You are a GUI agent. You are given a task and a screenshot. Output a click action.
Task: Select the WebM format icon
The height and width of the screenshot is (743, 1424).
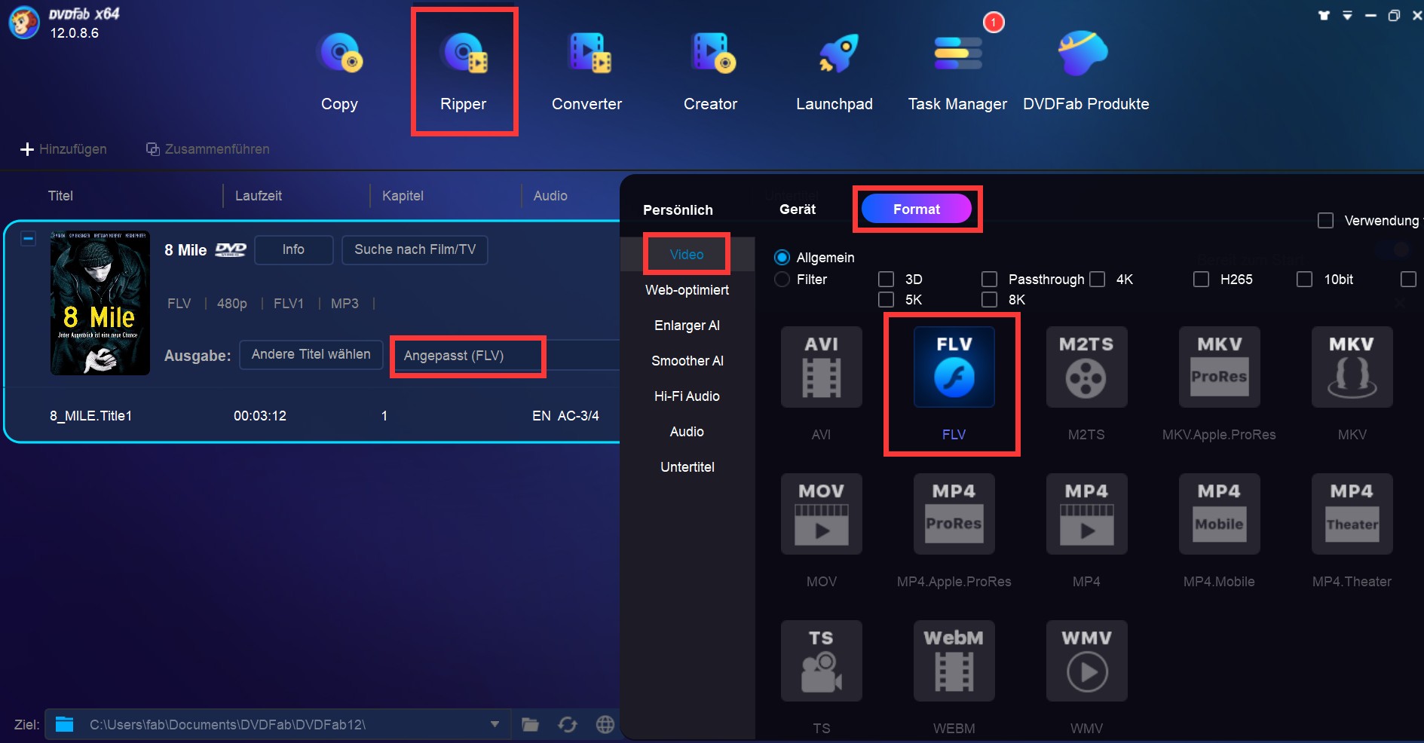pos(954,661)
